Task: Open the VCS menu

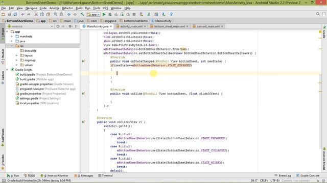Action: [105, 8]
